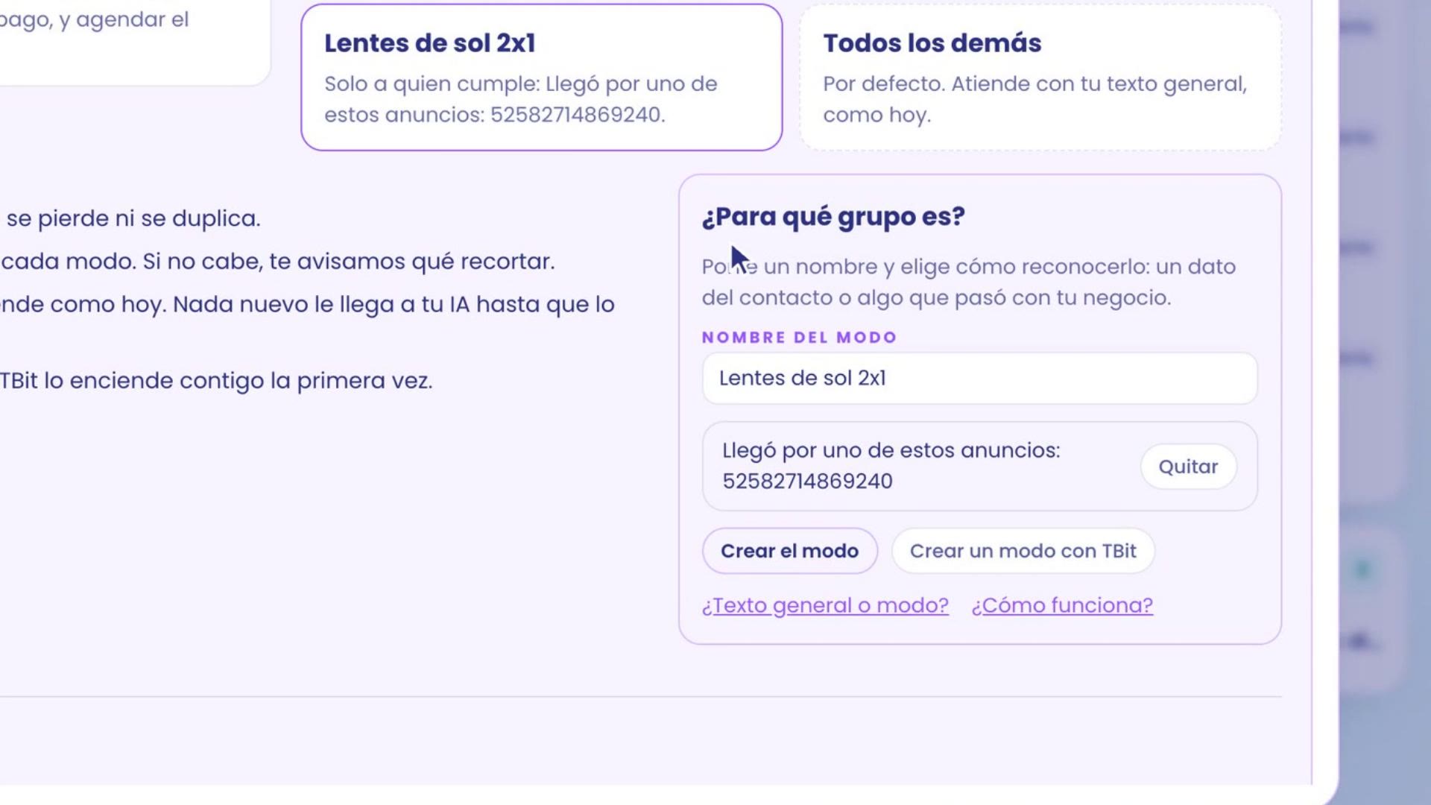Viewport: 1431px width, 805px height.
Task: Click the 'Nombre del modo' input field
Action: point(979,379)
